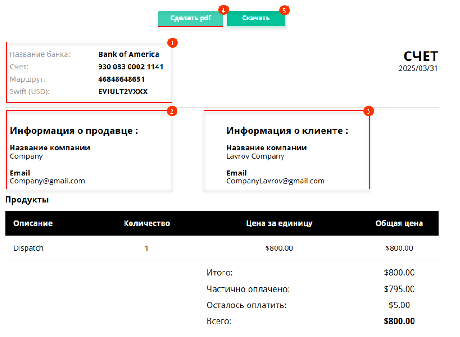Click the Описание column header

[33, 223]
